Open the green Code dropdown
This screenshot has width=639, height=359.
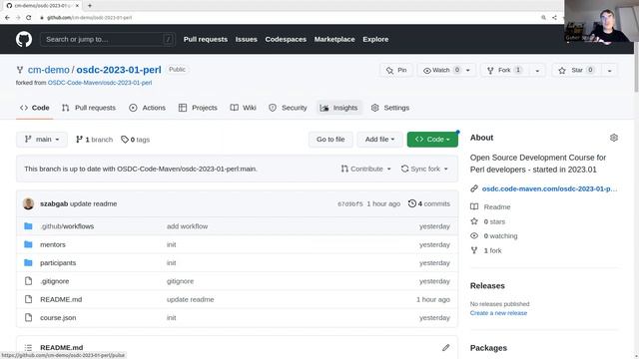[x=432, y=140]
